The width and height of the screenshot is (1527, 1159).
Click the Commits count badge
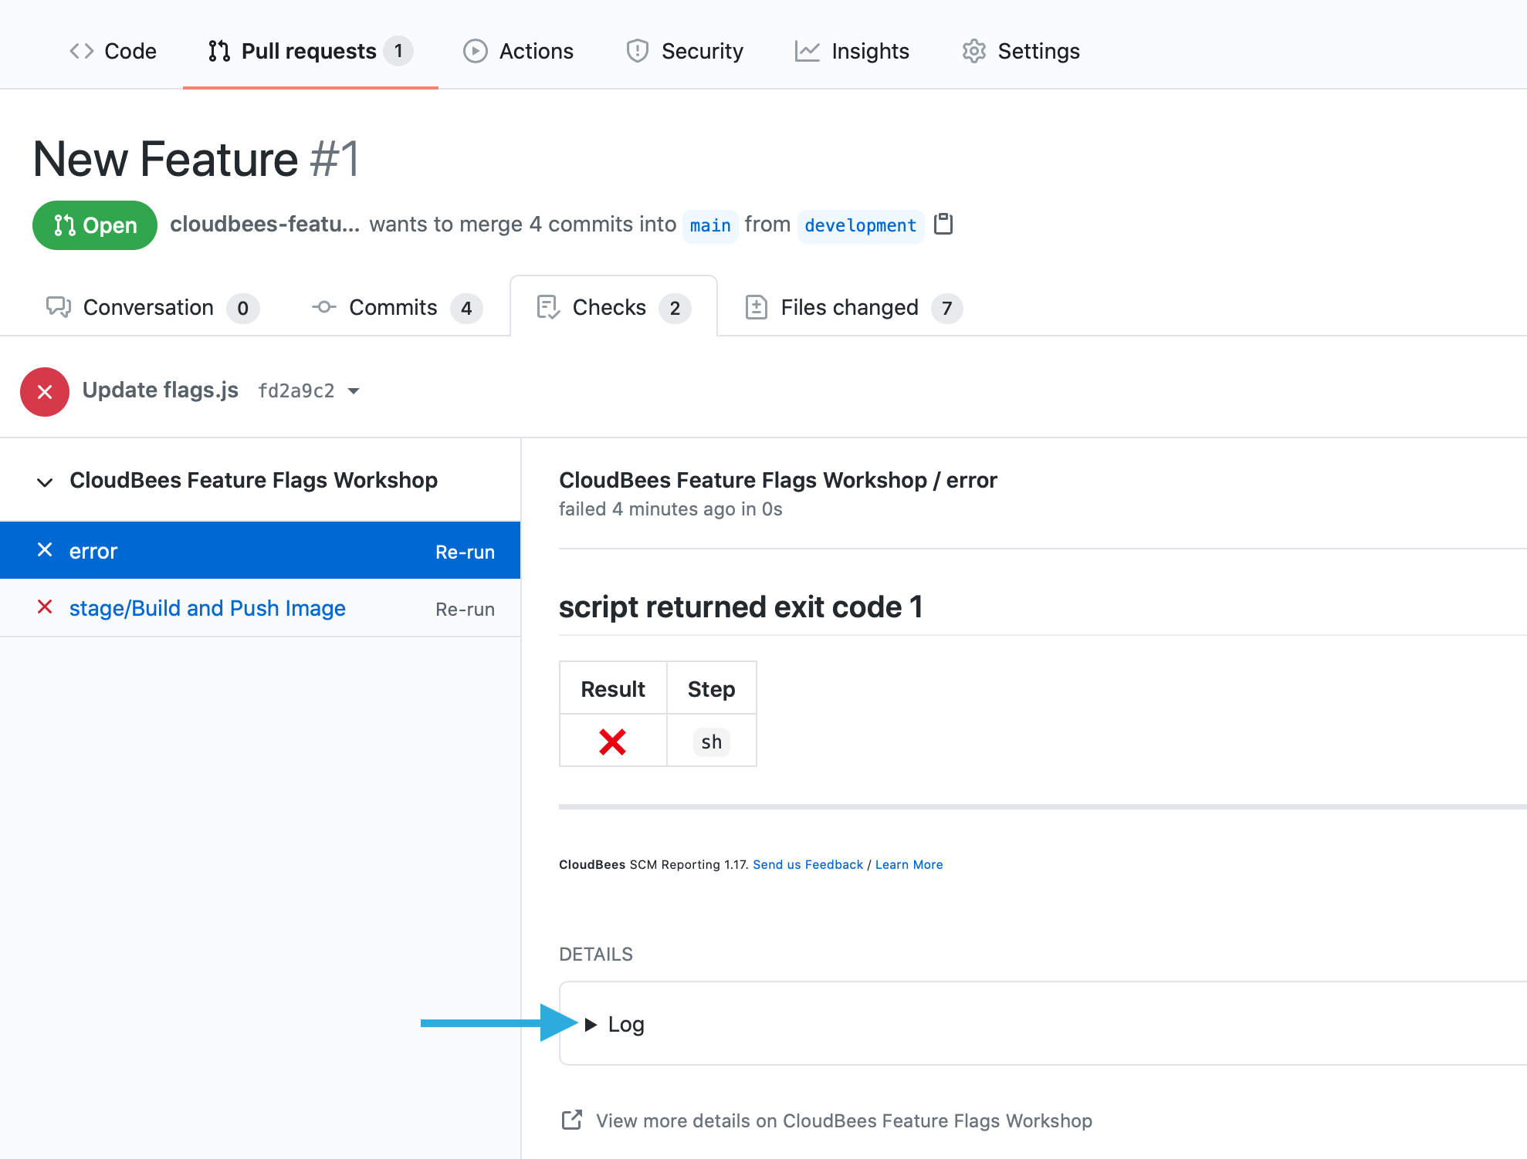click(466, 308)
